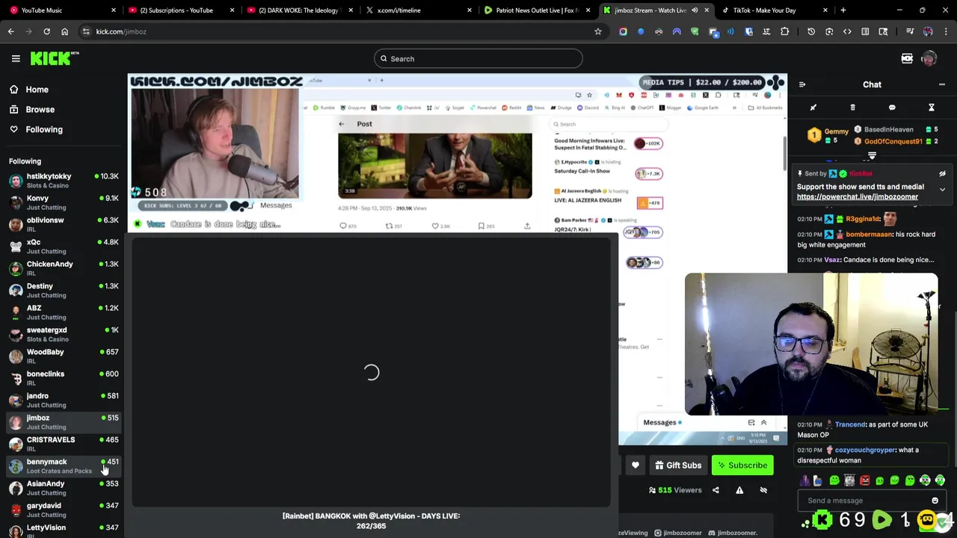Open AsianAndy channel in following list
Viewport: 957px width, 538px height.
[64, 488]
